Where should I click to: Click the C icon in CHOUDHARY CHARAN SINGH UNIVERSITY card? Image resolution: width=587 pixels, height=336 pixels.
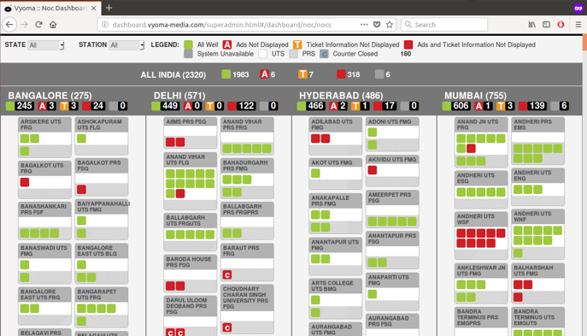tap(227, 327)
